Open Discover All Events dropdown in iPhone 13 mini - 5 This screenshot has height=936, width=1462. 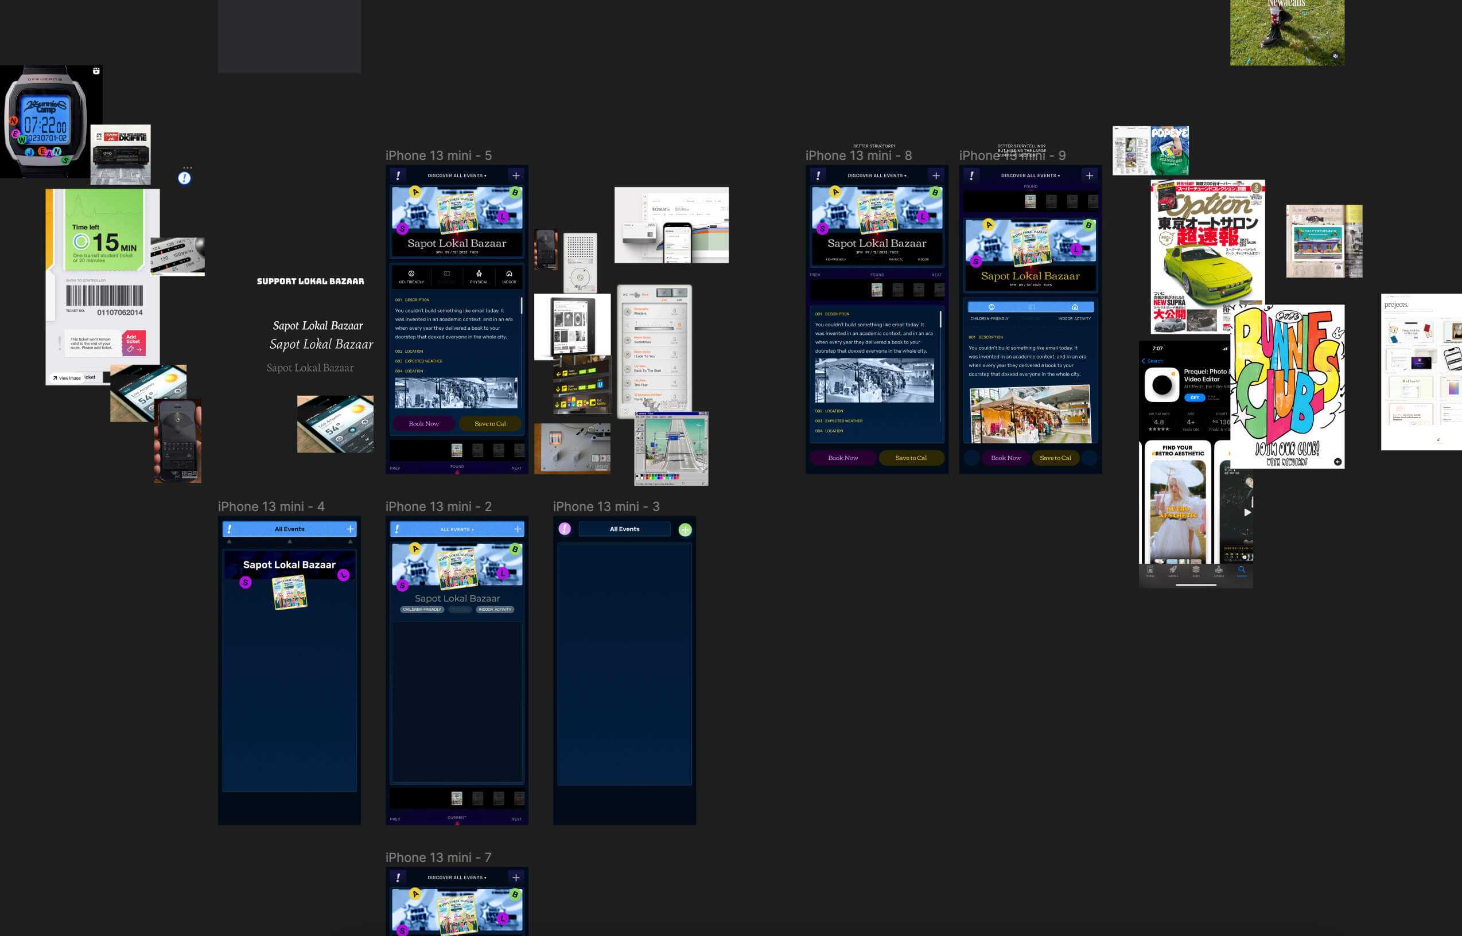[457, 175]
